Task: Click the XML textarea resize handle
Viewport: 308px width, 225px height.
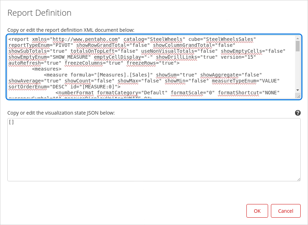Action: [298, 96]
